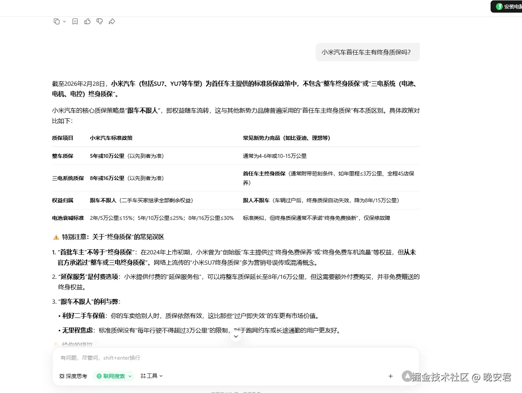Select the 深度思考 mode icon
522x393 pixels.
tap(62, 376)
